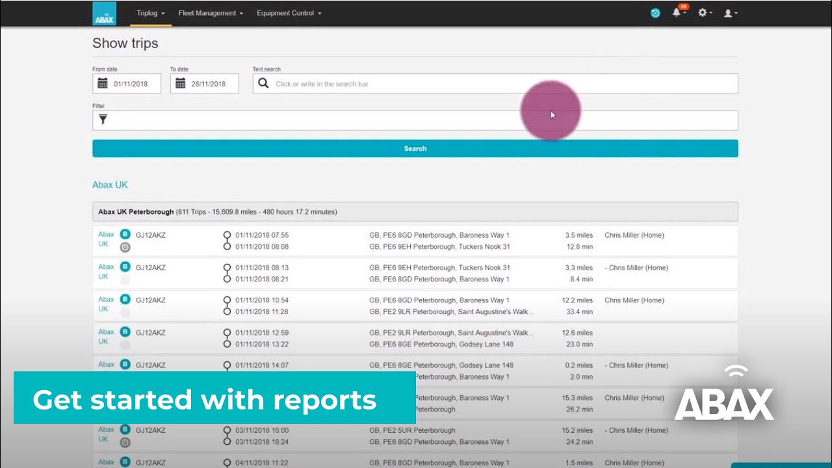The image size is (832, 468).
Task: Select the 12.2 miles distance value
Action: pyautogui.click(x=577, y=300)
